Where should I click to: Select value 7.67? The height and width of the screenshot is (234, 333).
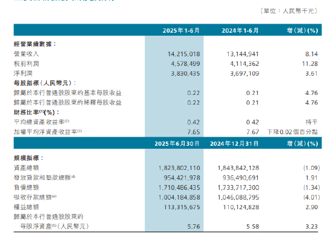252,132
